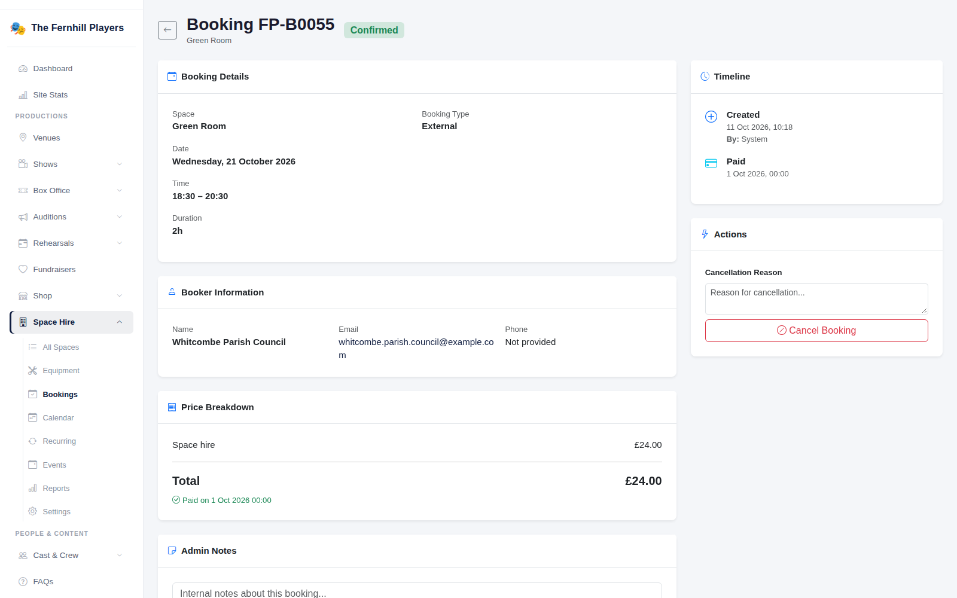Open the Bookings sidebar item
957x598 pixels.
pyautogui.click(x=78, y=395)
